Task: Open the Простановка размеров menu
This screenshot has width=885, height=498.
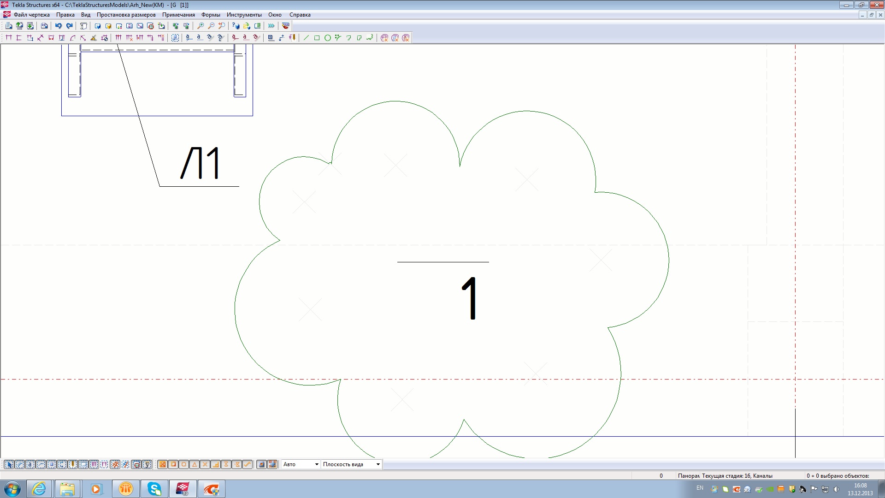Action: click(x=126, y=15)
